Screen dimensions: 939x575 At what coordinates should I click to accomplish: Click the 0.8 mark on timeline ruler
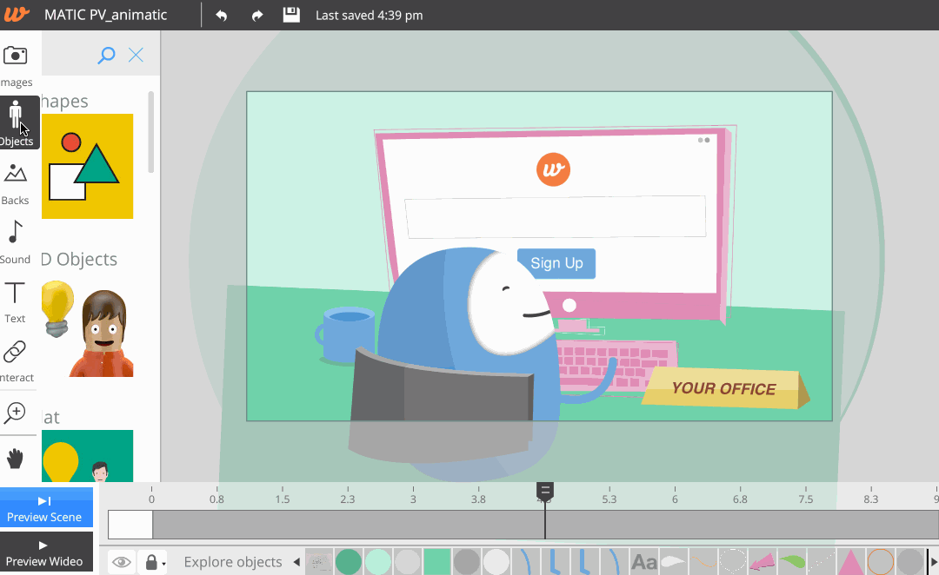pyautogui.click(x=216, y=499)
